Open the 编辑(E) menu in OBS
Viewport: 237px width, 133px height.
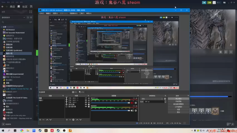(48, 13)
